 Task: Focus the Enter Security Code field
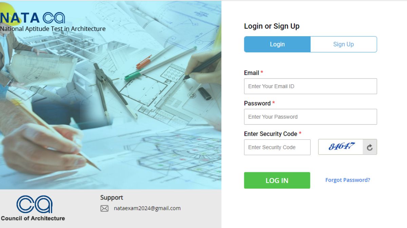point(277,147)
